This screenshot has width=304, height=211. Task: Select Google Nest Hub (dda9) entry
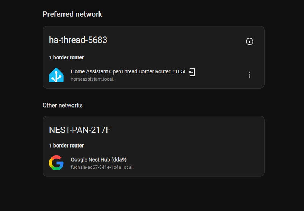[99, 160]
